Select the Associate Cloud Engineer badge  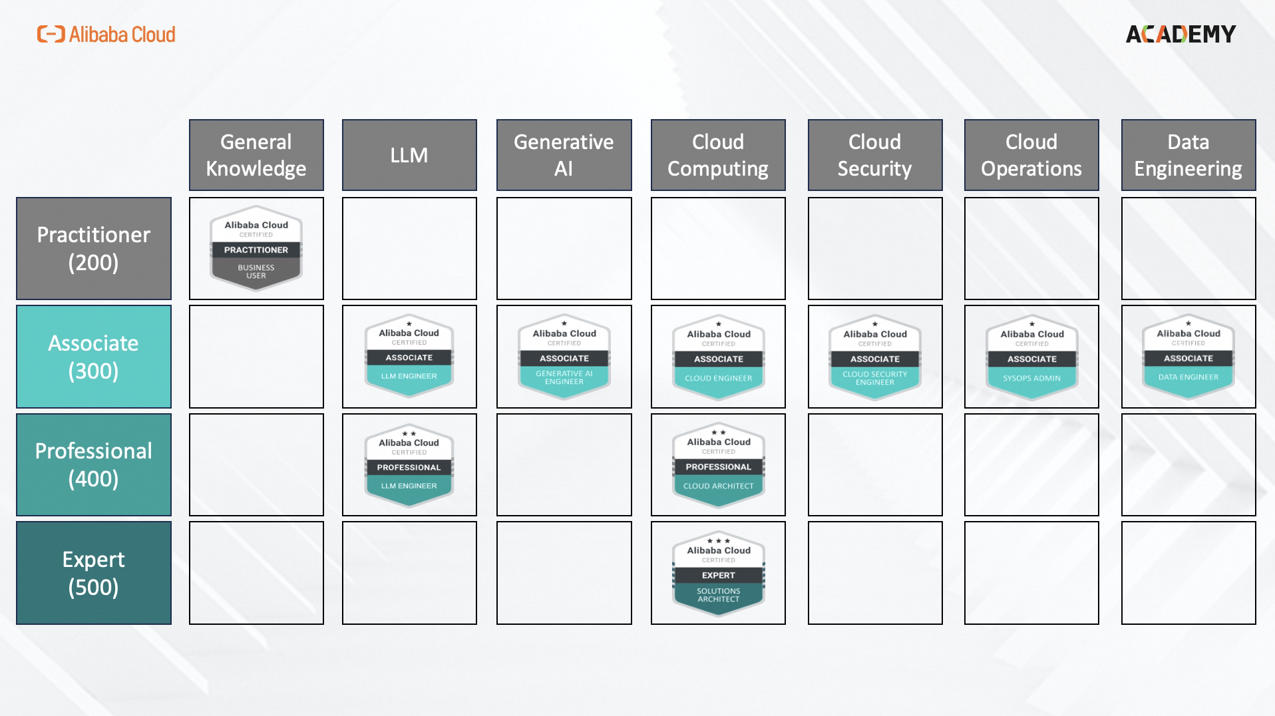point(718,356)
